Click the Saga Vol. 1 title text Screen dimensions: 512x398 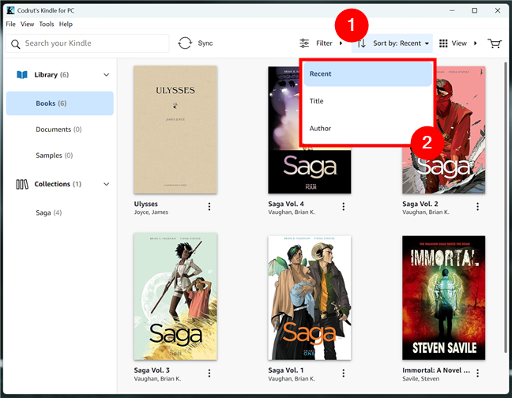286,370
